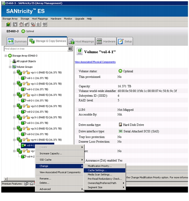Choose Rename from the context menu
The width and height of the screenshot is (189, 201).
60,179
